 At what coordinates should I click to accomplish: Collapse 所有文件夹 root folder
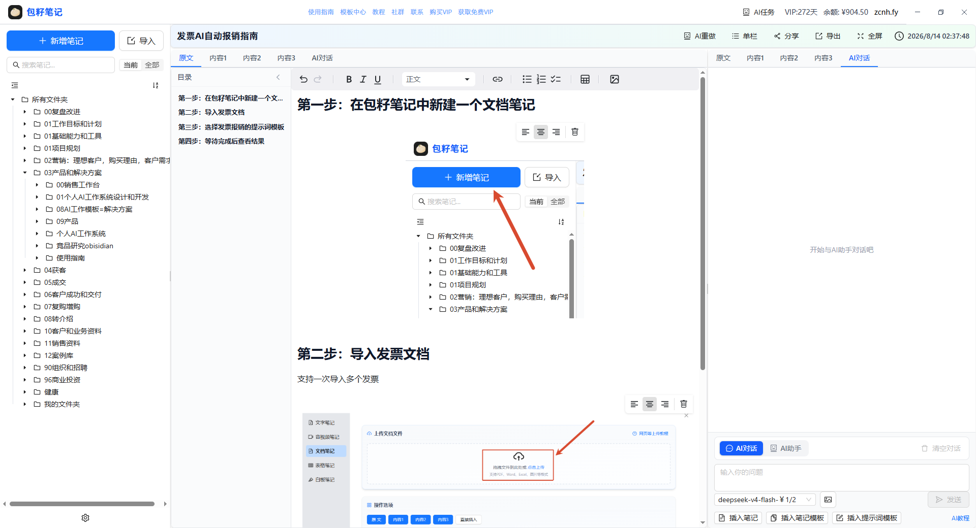point(13,100)
